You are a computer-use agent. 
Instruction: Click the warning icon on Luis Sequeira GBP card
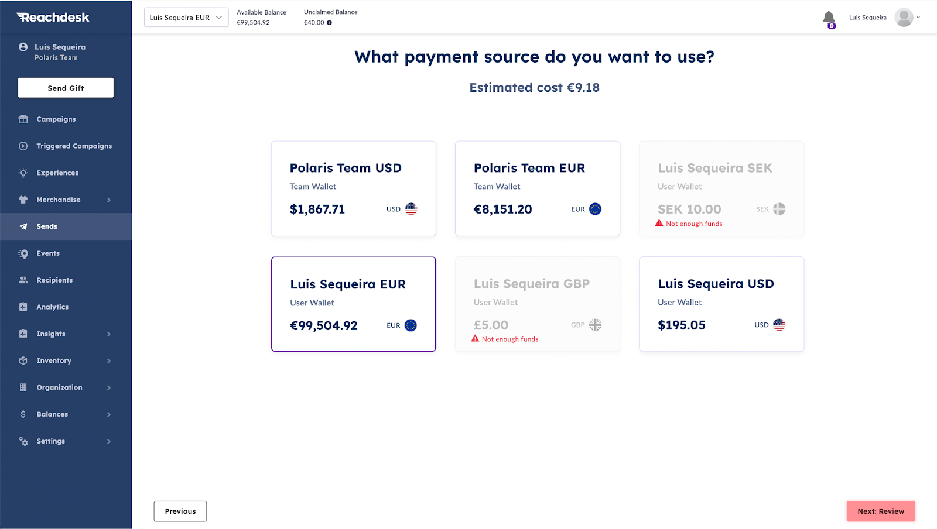point(475,339)
